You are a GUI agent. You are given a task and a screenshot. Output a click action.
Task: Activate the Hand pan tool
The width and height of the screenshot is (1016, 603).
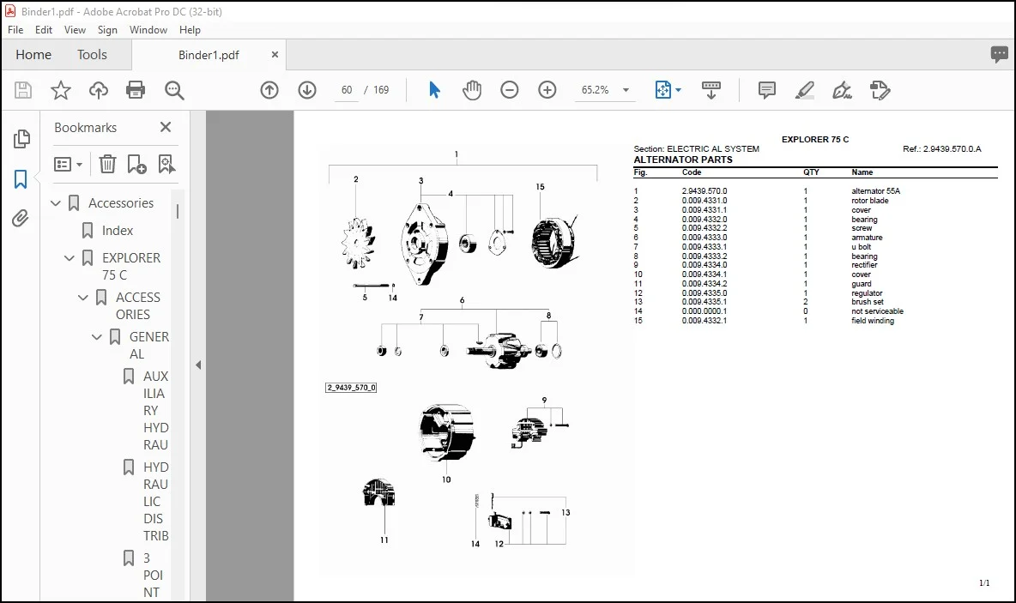[x=472, y=90]
